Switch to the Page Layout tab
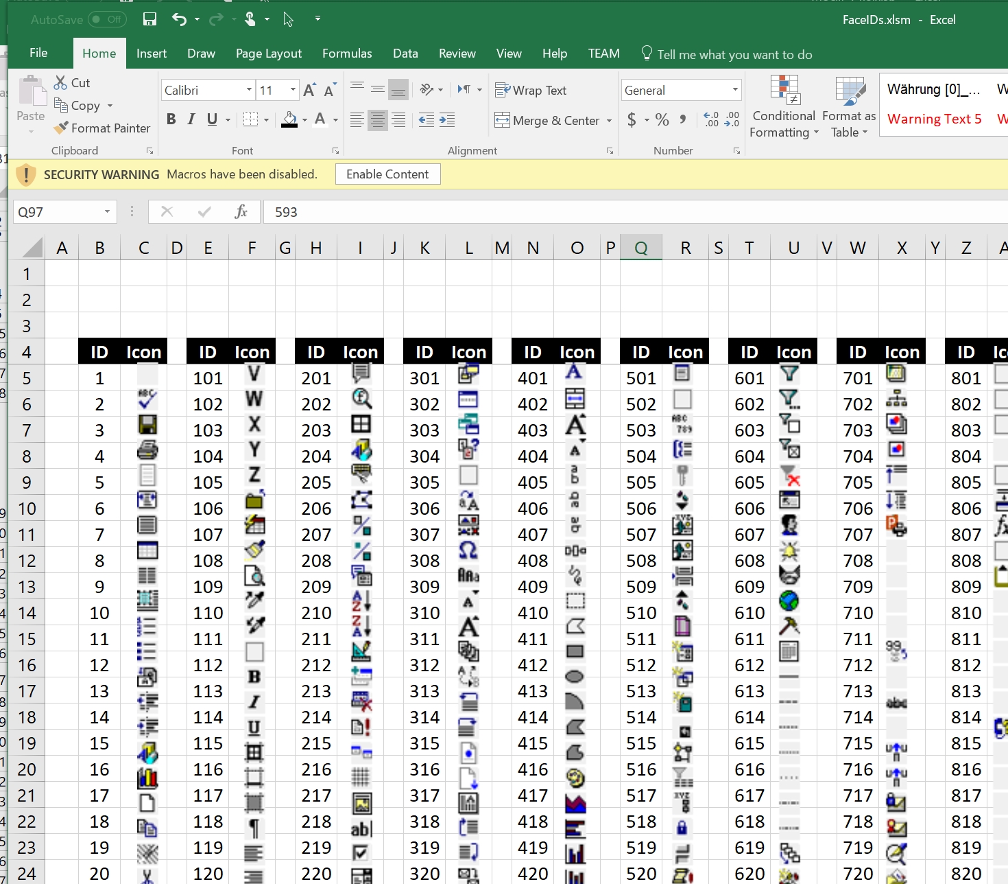 268,54
